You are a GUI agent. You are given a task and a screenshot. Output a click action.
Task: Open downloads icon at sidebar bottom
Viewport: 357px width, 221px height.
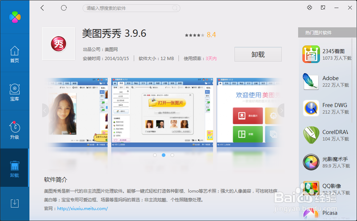coord(15,203)
